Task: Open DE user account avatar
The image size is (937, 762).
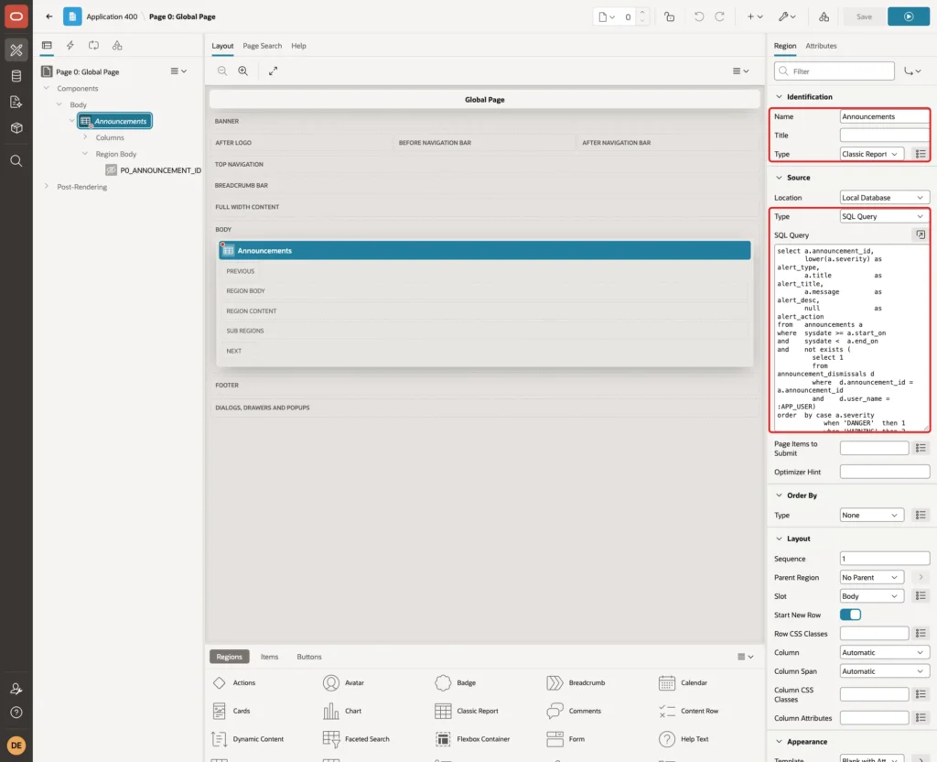Action: coord(16,746)
